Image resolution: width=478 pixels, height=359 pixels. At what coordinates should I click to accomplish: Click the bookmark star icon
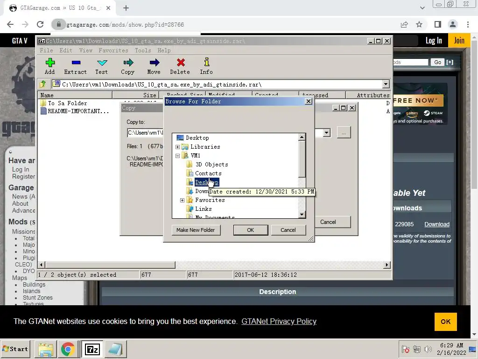(420, 24)
